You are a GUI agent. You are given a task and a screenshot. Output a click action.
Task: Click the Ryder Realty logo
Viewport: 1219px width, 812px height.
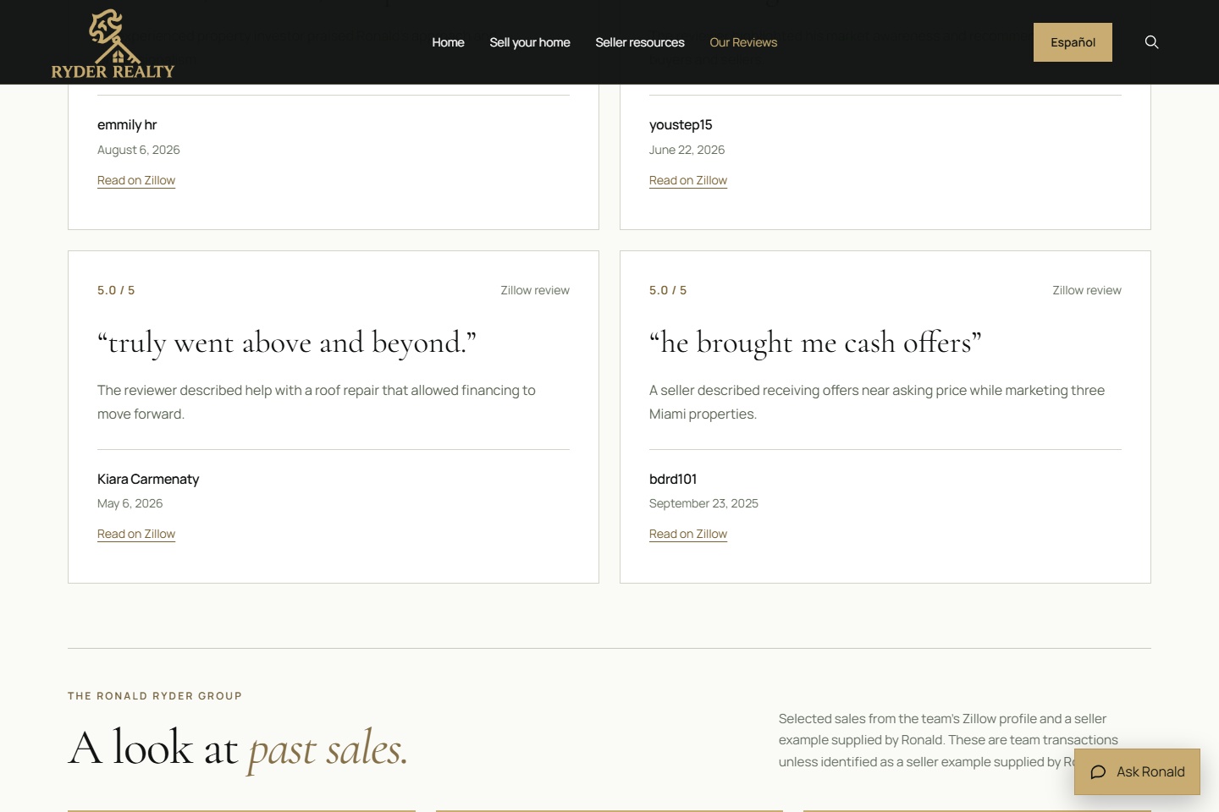[113, 44]
